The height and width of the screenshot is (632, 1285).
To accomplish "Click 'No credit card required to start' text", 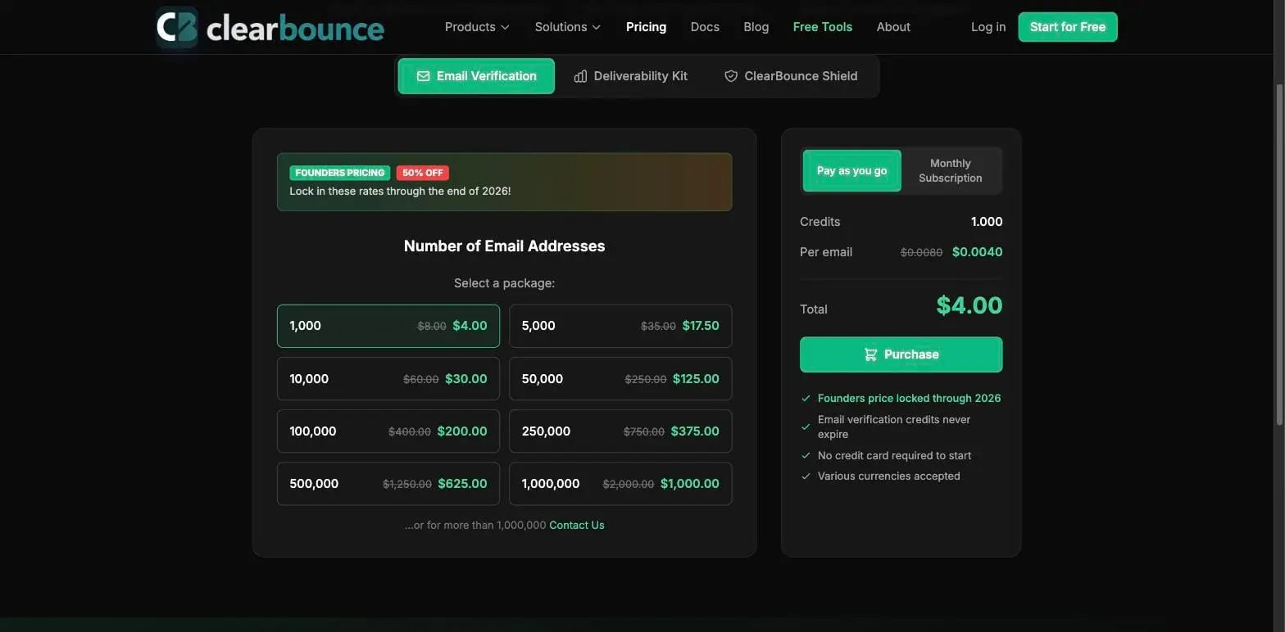I will [x=894, y=455].
